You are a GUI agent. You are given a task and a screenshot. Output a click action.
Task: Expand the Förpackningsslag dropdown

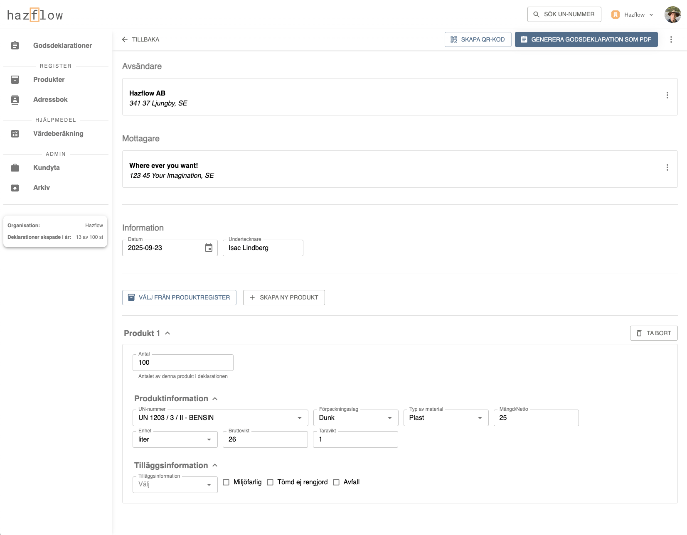point(389,418)
